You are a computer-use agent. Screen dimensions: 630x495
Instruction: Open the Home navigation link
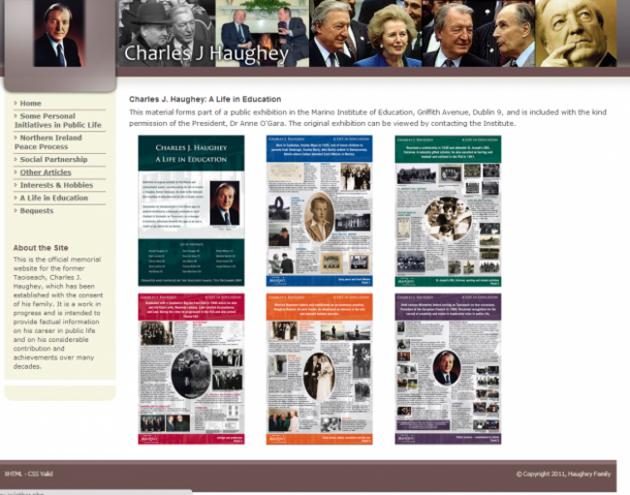(31, 104)
